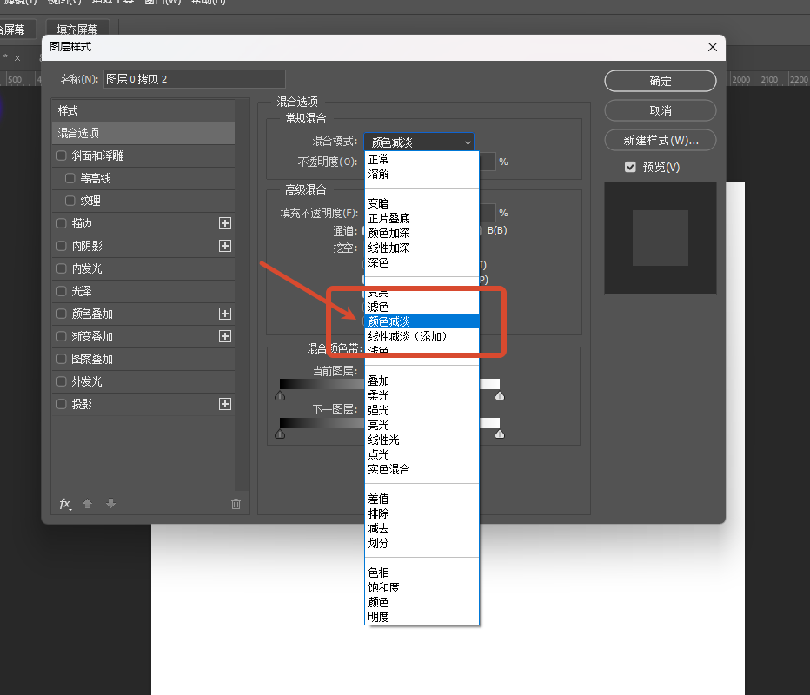
Task: Select 饱和度 blend mode
Action: click(x=422, y=587)
